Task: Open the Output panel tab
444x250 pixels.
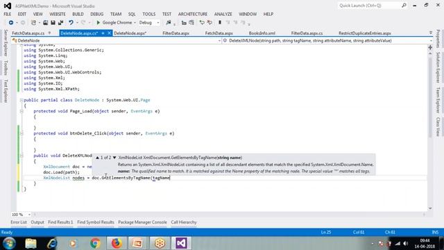Action: pyautogui.click(x=37, y=222)
